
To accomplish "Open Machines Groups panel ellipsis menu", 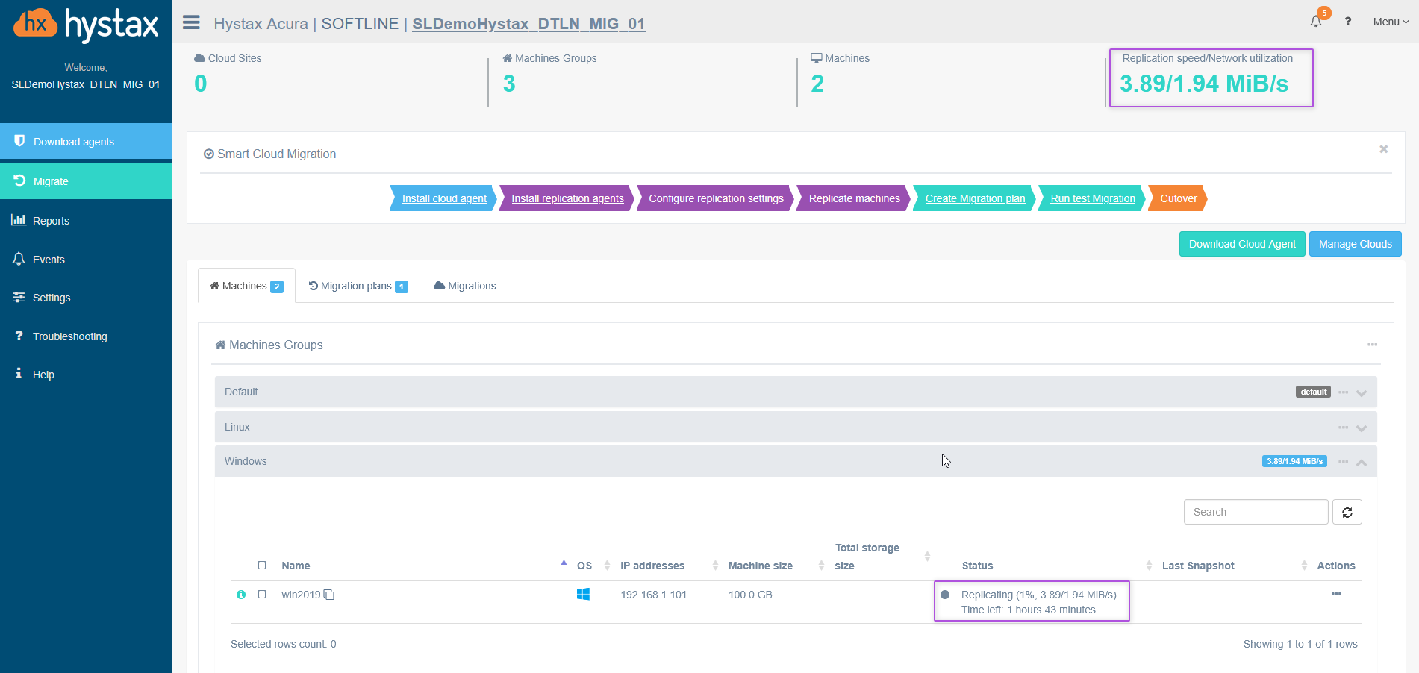I will [x=1372, y=345].
